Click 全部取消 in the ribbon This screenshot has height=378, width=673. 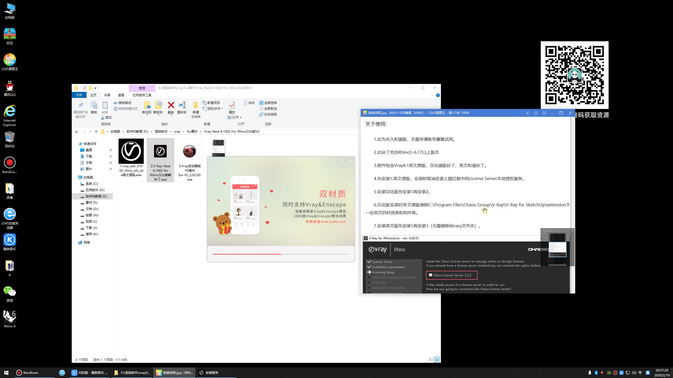click(268, 109)
